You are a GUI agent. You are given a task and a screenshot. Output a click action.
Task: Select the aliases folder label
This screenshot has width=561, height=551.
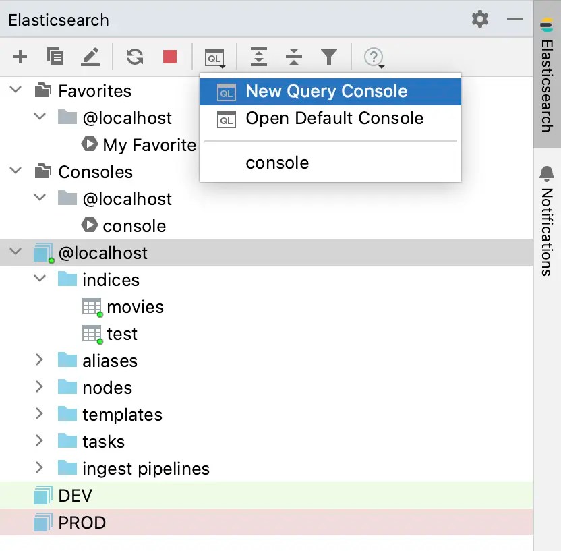tap(110, 361)
